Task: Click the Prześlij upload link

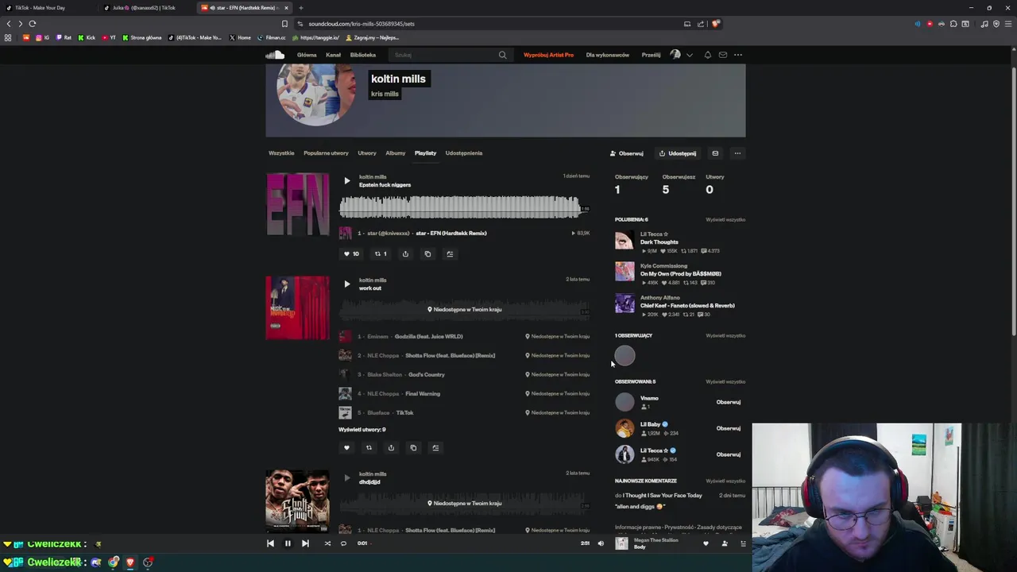Action: 651,55
